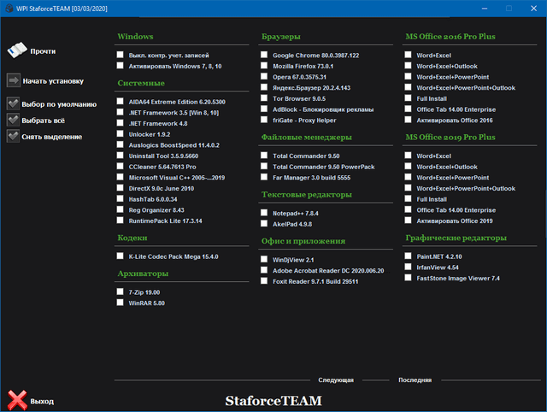The image size is (547, 412).
Task: Click the .NET Framework 4.8 label
Action: click(x=158, y=123)
